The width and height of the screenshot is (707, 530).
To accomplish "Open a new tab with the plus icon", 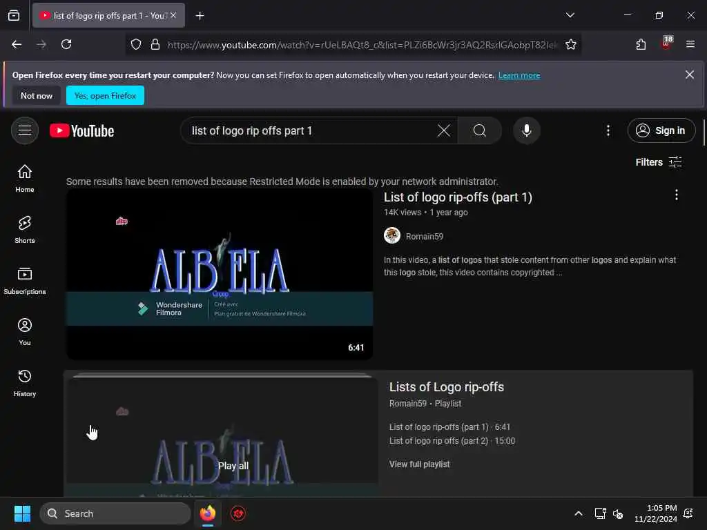I will click(x=200, y=16).
